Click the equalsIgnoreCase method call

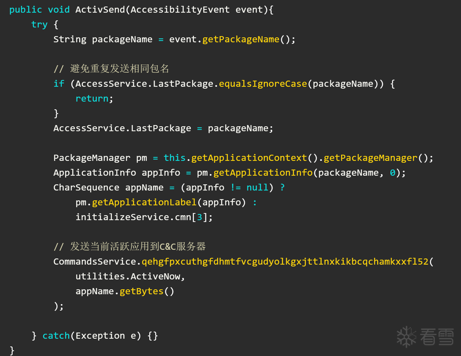tap(263, 84)
